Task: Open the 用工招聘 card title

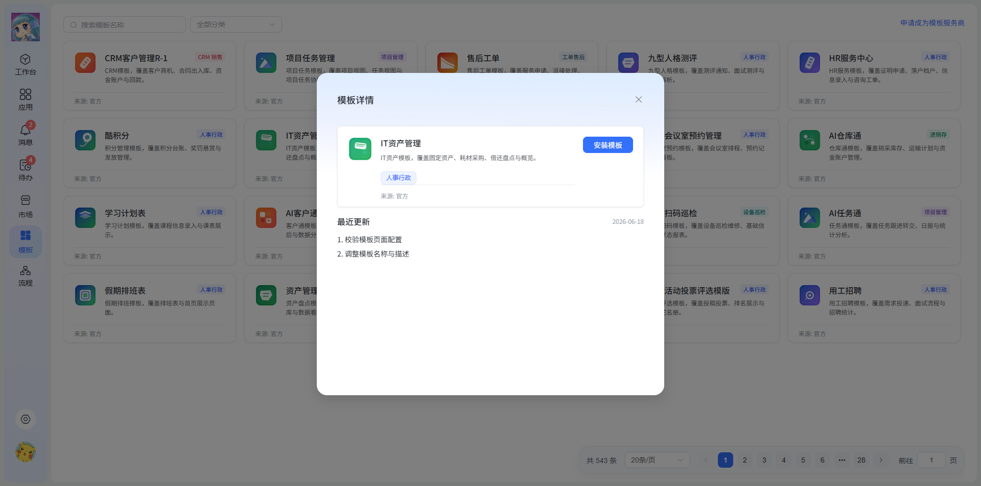Action: pyautogui.click(x=845, y=291)
